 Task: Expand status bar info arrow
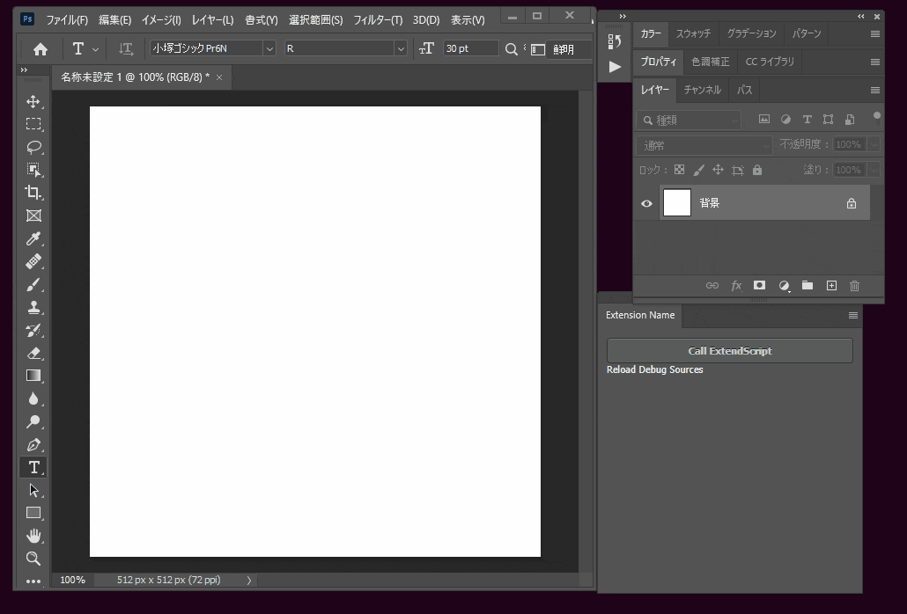point(249,581)
